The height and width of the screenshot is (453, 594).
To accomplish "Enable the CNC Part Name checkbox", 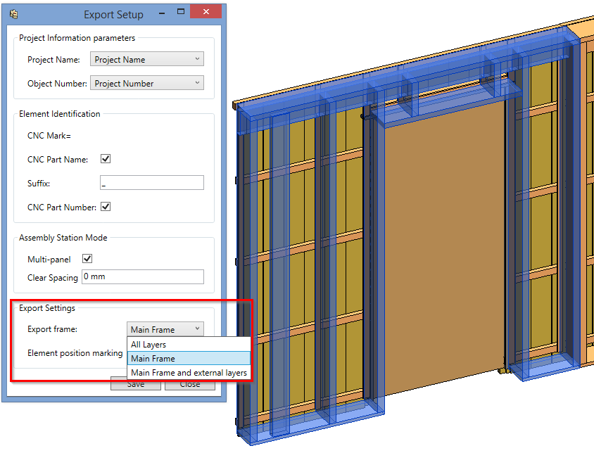I will click(x=106, y=159).
